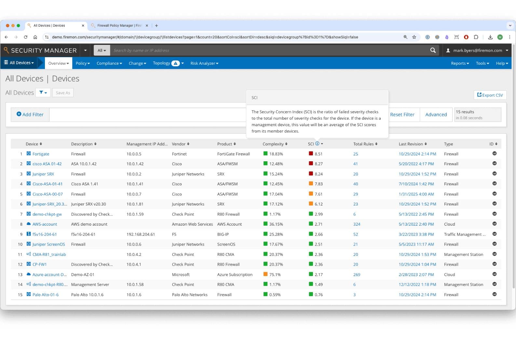
Task: Click the ID icon in the CP-FW1 row
Action: click(495, 264)
